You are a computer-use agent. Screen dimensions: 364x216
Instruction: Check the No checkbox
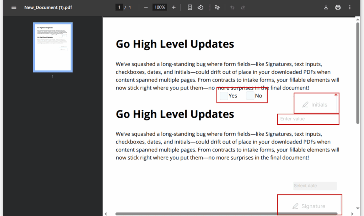250,96
